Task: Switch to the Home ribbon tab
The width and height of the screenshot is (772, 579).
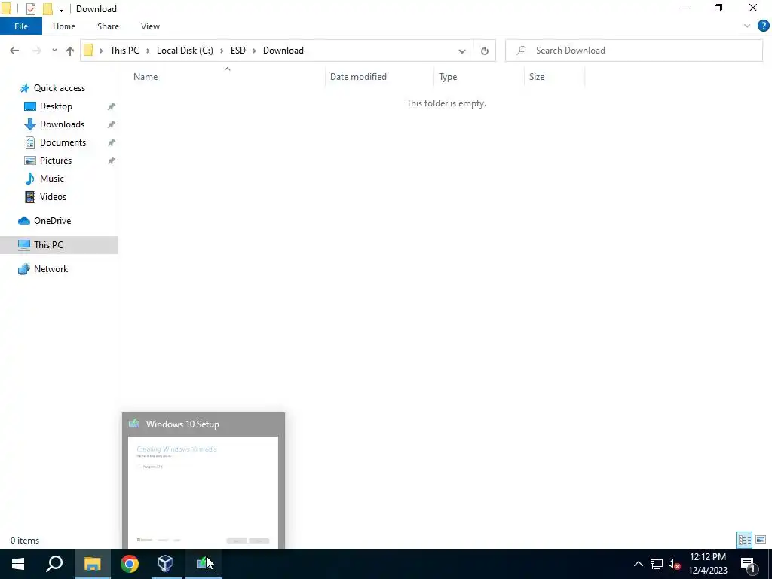Action: [x=64, y=26]
